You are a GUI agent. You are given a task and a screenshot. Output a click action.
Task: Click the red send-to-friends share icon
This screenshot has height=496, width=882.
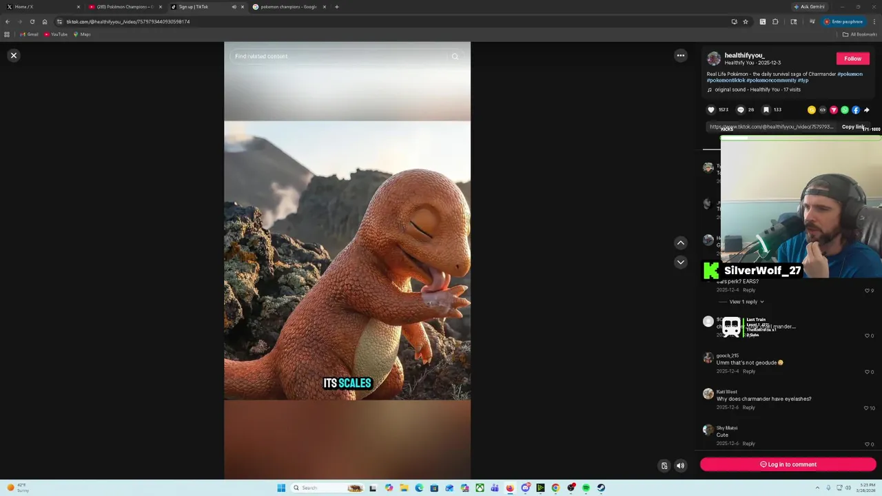(x=834, y=110)
